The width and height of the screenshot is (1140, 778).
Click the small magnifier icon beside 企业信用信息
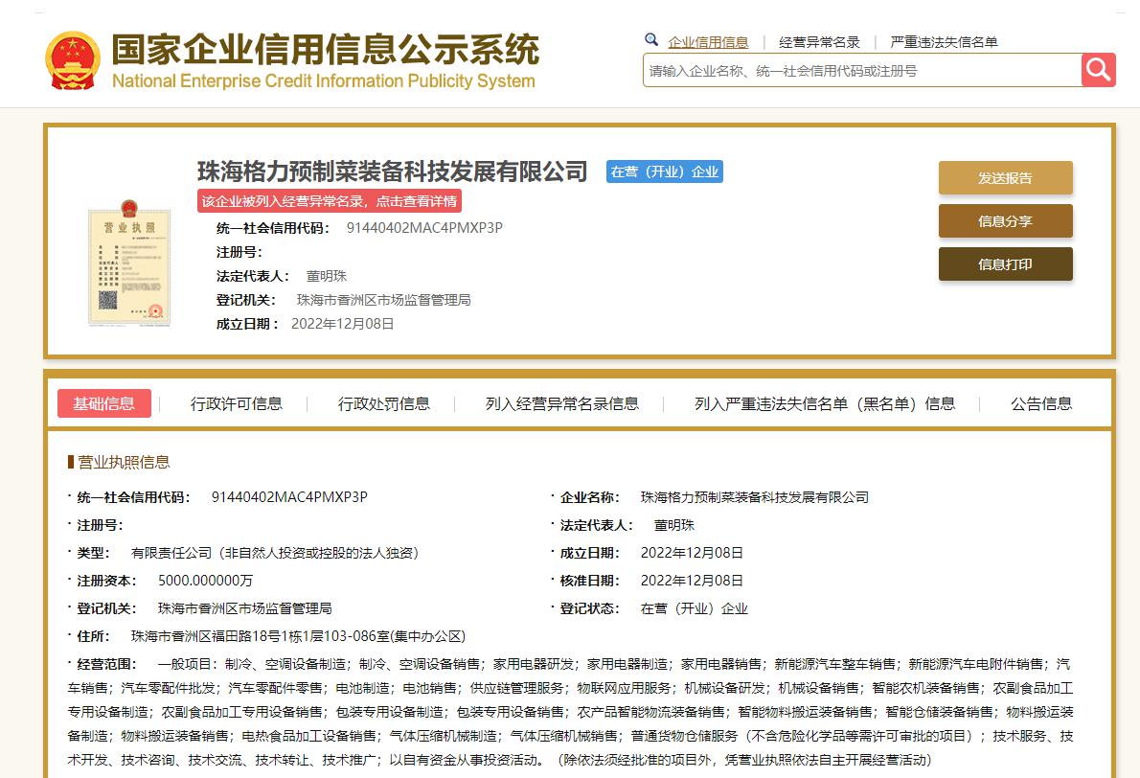[x=651, y=40]
